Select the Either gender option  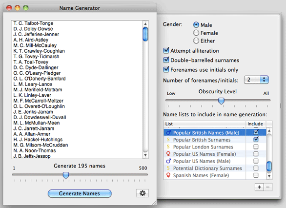[x=196, y=41]
